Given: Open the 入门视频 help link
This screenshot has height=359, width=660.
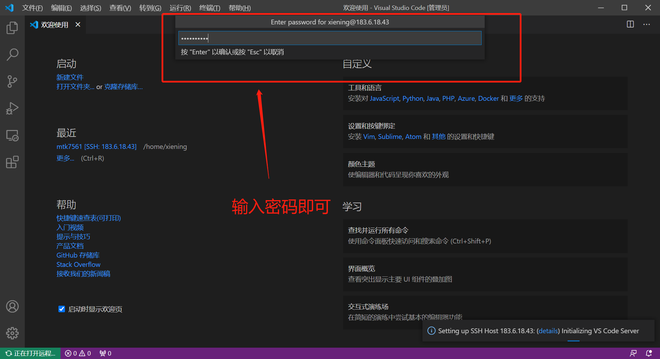Looking at the screenshot, I should 70,227.
